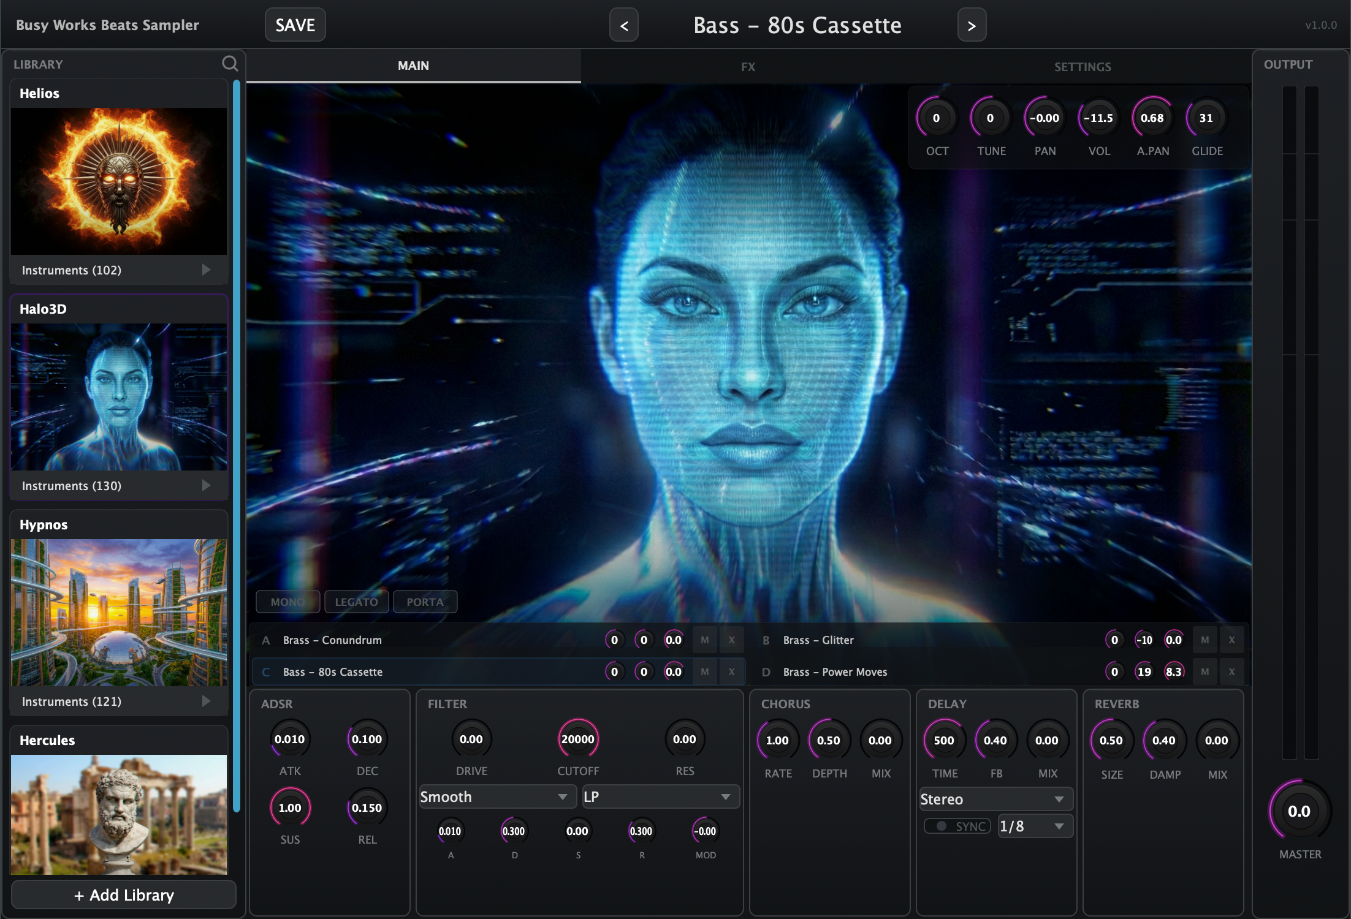Mute layer D Brass – Power Moves
The height and width of the screenshot is (919, 1351).
pos(1204,671)
